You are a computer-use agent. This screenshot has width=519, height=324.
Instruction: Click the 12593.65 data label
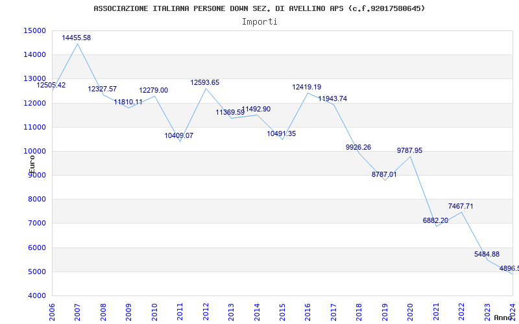coord(205,83)
